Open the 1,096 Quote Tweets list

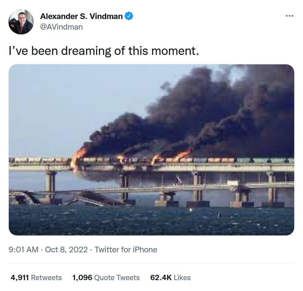pyautogui.click(x=106, y=277)
